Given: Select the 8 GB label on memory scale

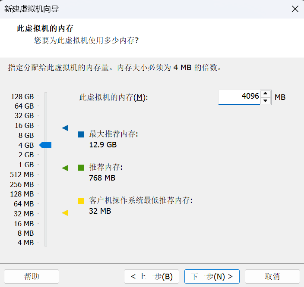Looking at the screenshot, I should click(26, 135).
